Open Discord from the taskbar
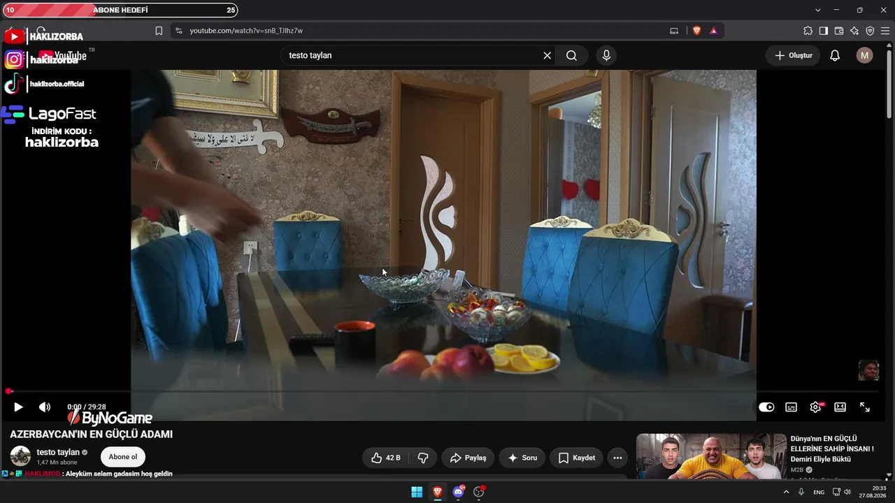The height and width of the screenshot is (503, 895). [459, 492]
